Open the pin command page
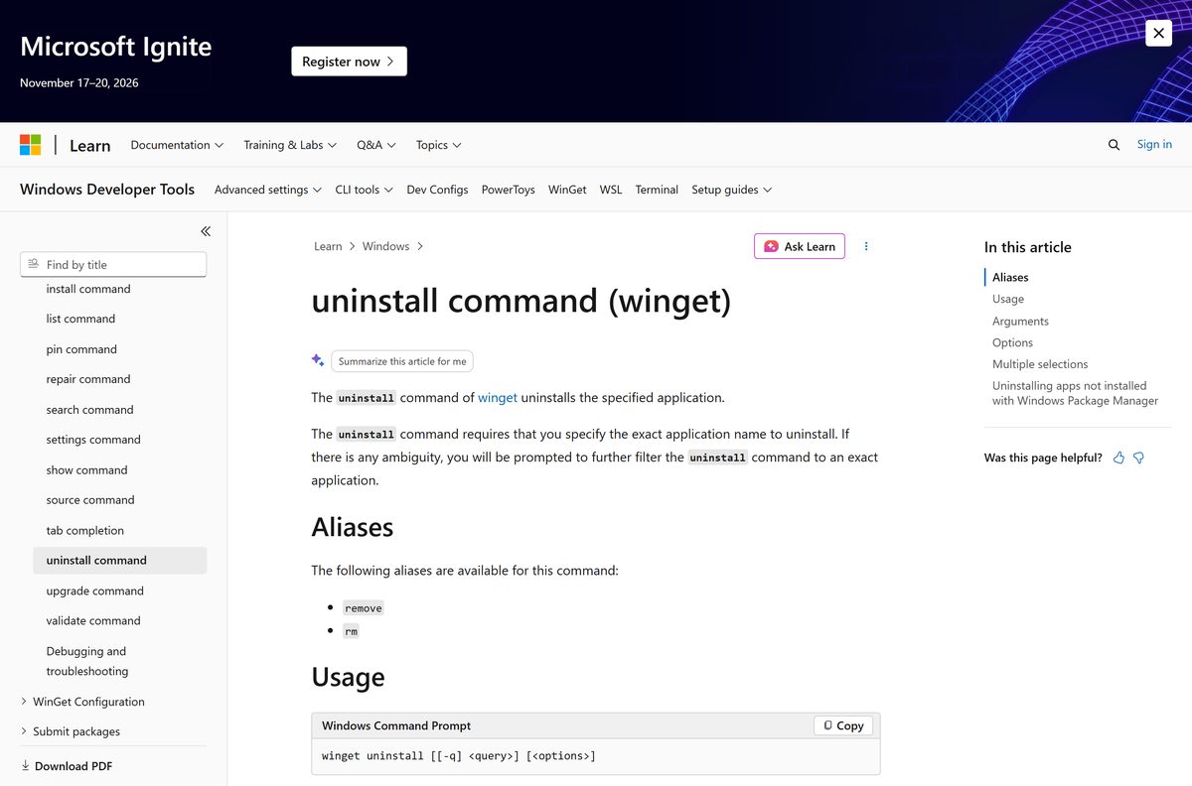 point(81,349)
